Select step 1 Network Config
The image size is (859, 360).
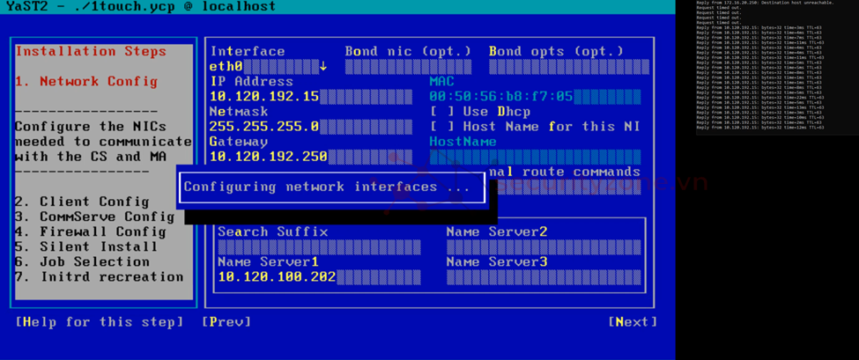tap(87, 82)
